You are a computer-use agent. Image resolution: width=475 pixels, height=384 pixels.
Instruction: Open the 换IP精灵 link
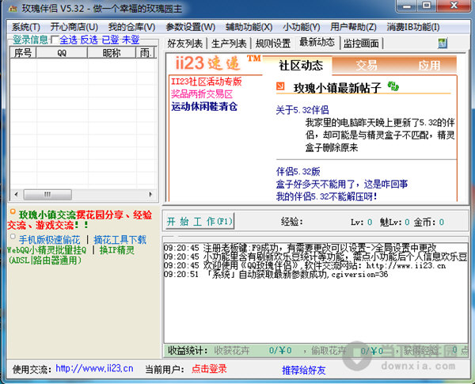117,250
